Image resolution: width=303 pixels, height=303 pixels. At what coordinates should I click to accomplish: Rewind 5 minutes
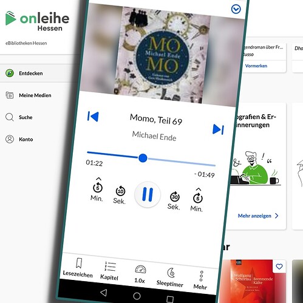pyautogui.click(x=97, y=189)
